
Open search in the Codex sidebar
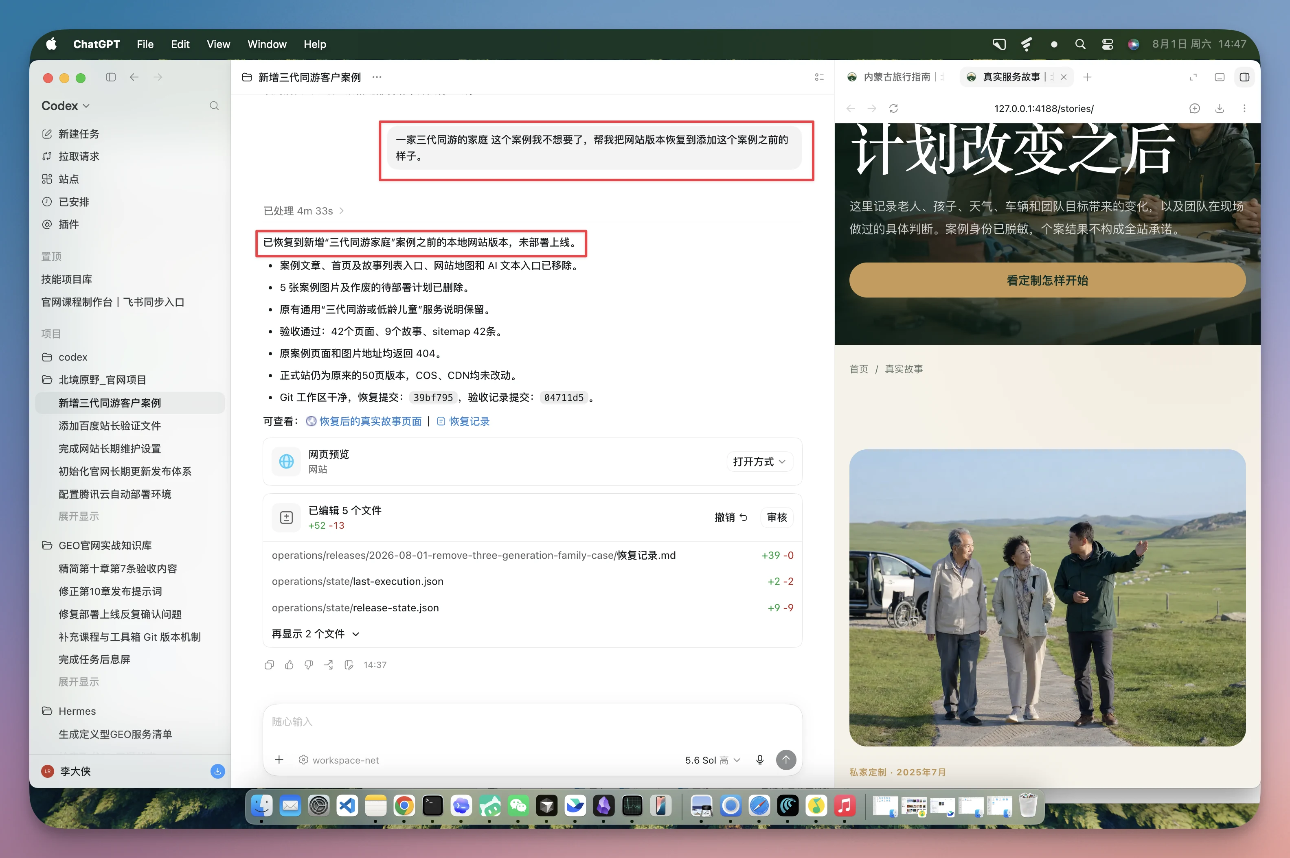point(214,105)
